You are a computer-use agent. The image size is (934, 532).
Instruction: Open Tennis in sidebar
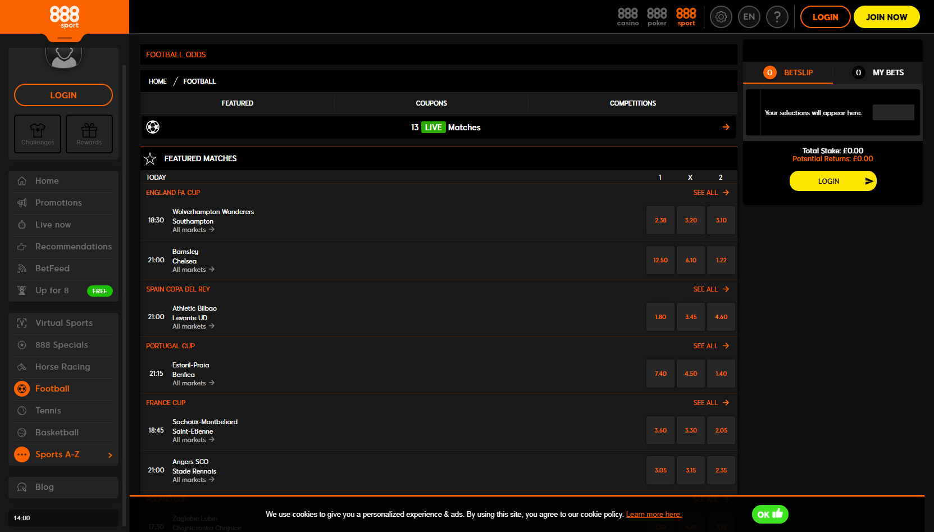pos(63,411)
